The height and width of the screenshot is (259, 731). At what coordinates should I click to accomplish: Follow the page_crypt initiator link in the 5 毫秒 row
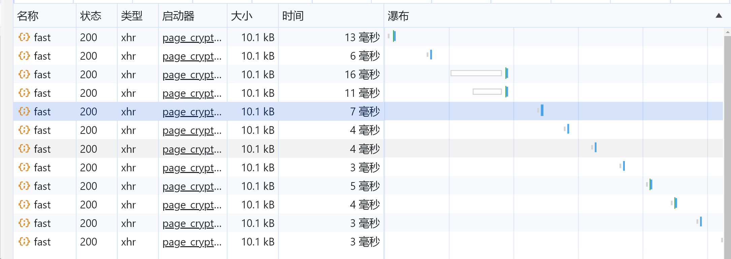[192, 186]
